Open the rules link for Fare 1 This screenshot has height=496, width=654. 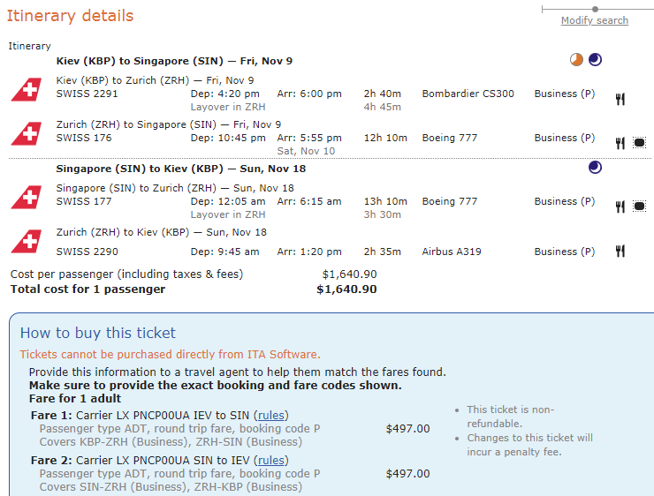point(271,416)
